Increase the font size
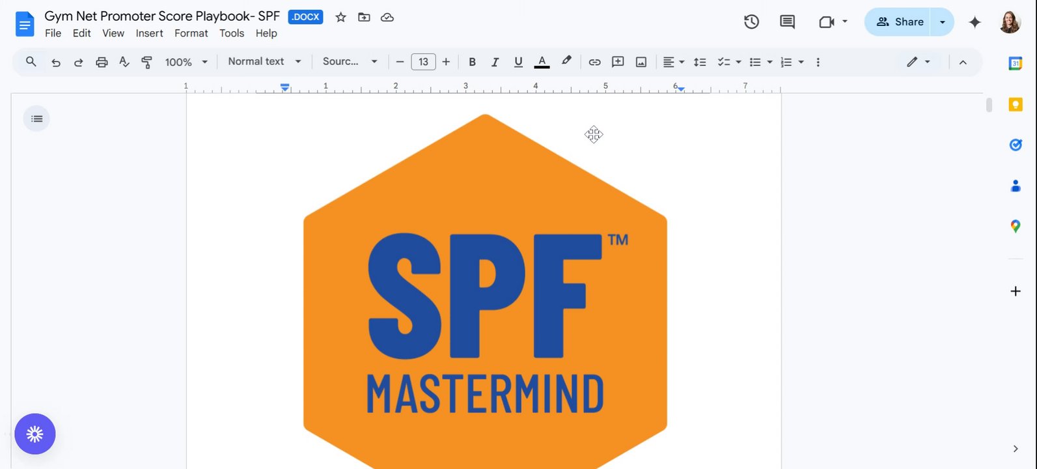Viewport: 1037px width, 469px height. coord(446,62)
